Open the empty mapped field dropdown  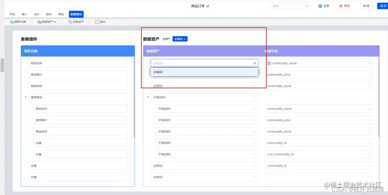coord(369,177)
